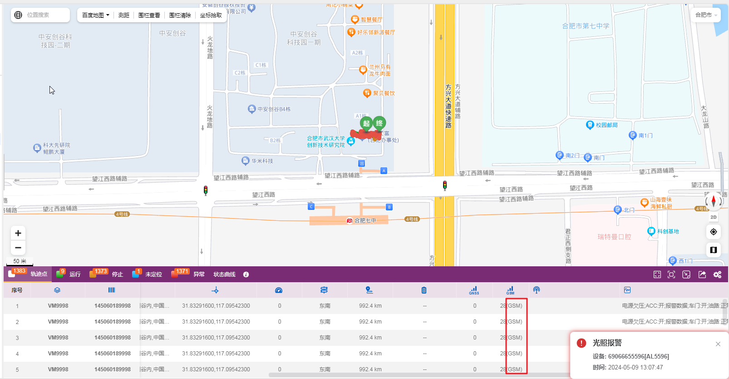Image resolution: width=729 pixels, height=379 pixels.
Task: Click the share/export arrow icon
Action: 702,274
